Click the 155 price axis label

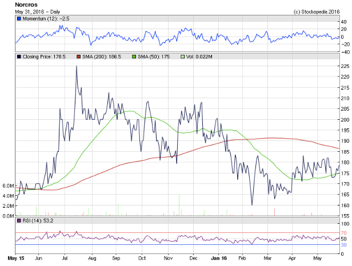pos(345,216)
